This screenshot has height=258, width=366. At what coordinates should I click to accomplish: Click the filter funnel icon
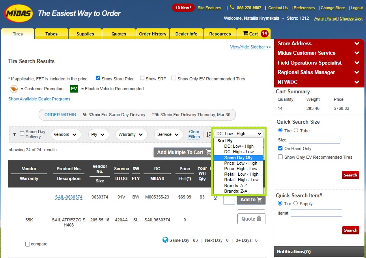pyautogui.click(x=15, y=134)
